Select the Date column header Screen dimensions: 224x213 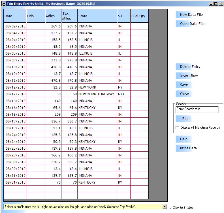point(15,16)
